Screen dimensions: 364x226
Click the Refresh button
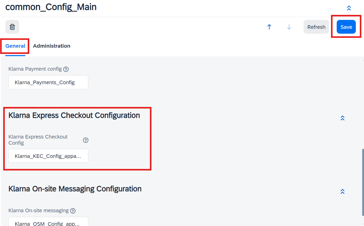[316, 27]
